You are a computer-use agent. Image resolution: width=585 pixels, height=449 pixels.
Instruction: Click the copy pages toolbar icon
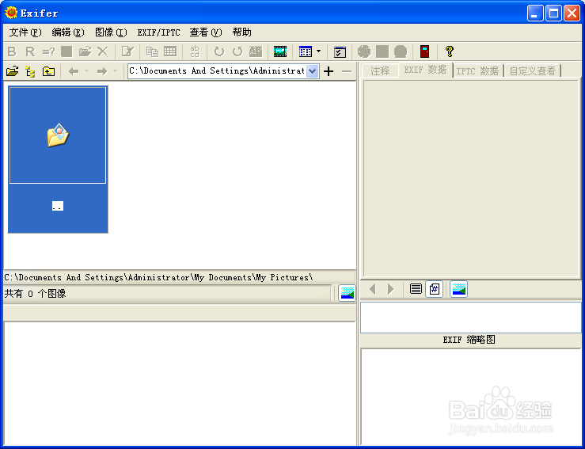152,51
